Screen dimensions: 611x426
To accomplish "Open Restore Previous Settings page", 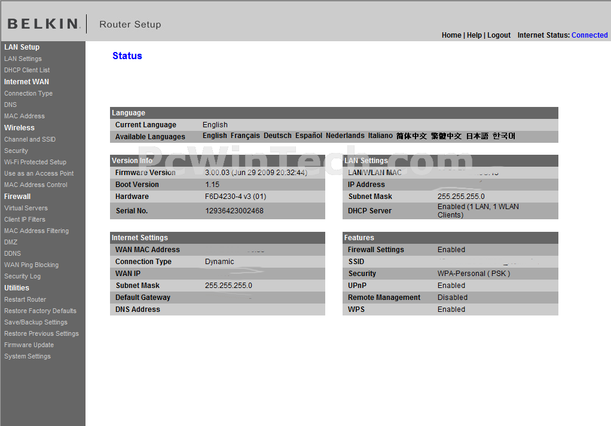I will point(41,334).
